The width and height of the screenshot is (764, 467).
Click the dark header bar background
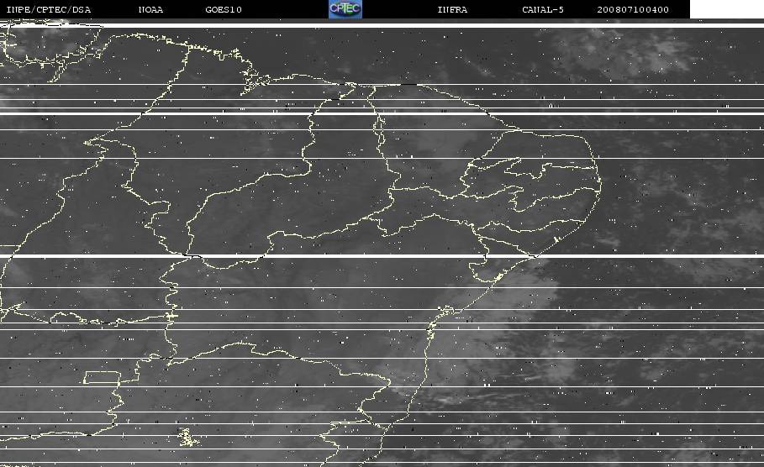tap(282, 9)
